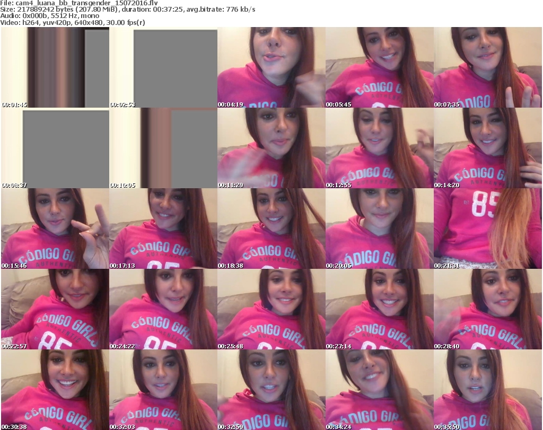Open the thumbnail stamped 00:10:05
Screen dimensions: 543x430
click(x=163, y=148)
